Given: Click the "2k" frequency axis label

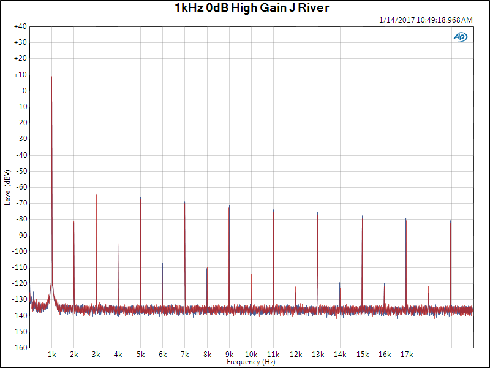Looking at the screenshot, I should [74, 355].
